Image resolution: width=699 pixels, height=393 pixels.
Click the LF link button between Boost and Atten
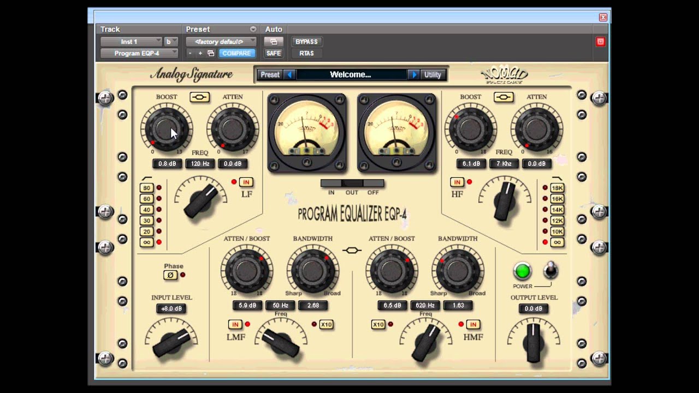coord(199,97)
